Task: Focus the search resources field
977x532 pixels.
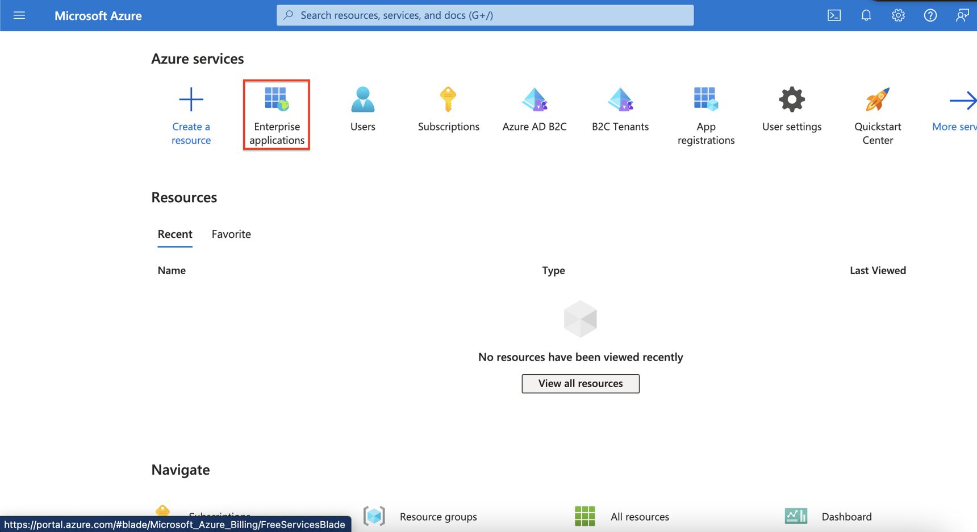Action: pos(485,15)
